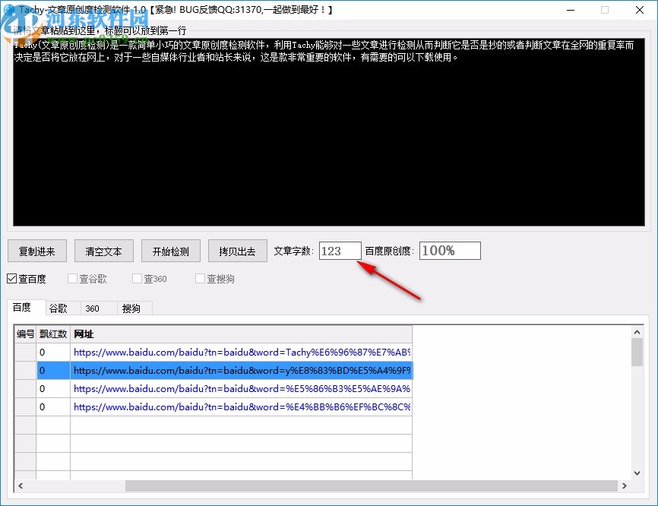
Task: Clear text with the 清空文本 button
Action: pos(103,251)
